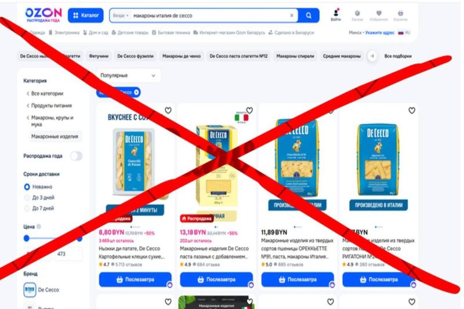This screenshot has width=464, height=309.
Task: Select the Фетучини suggestion chip
Action: pyautogui.click(x=99, y=56)
